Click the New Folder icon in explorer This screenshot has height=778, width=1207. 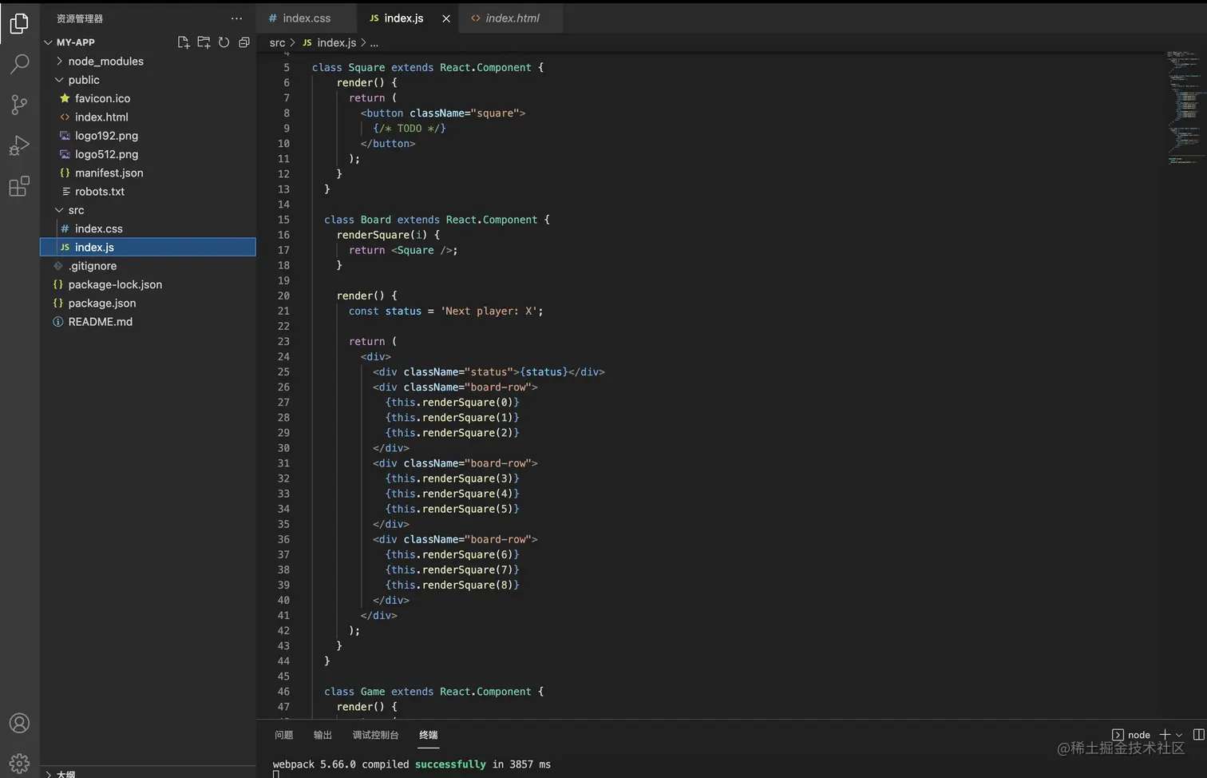point(204,42)
